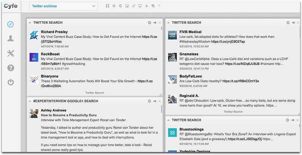Click the Cyfe logo

point(10,6)
